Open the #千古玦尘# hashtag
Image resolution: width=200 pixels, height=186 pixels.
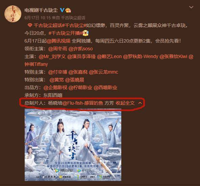coord(74,26)
